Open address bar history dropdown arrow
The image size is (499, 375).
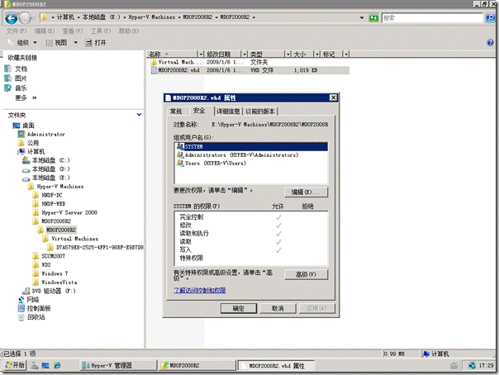[362, 18]
